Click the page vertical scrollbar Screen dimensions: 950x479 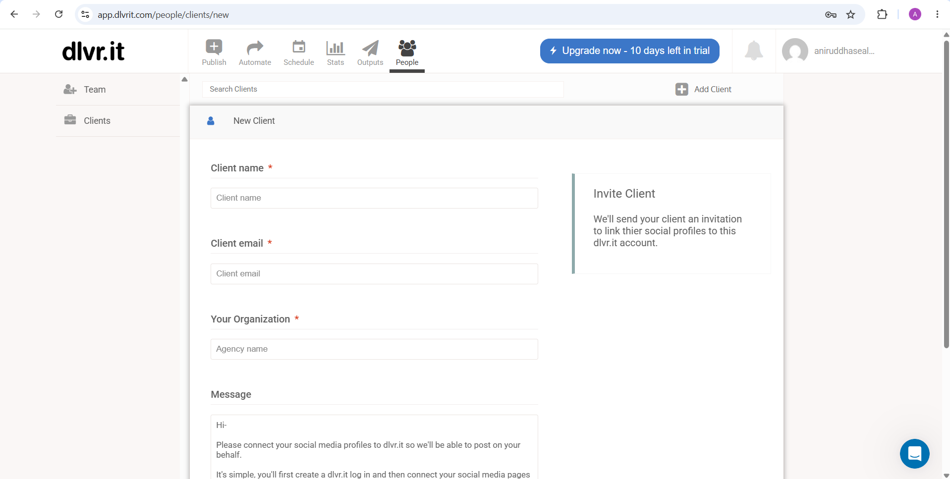(946, 194)
